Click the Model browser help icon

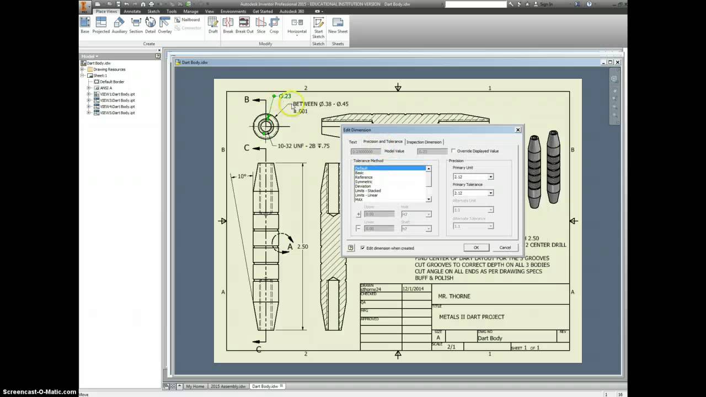pyautogui.click(x=158, y=56)
